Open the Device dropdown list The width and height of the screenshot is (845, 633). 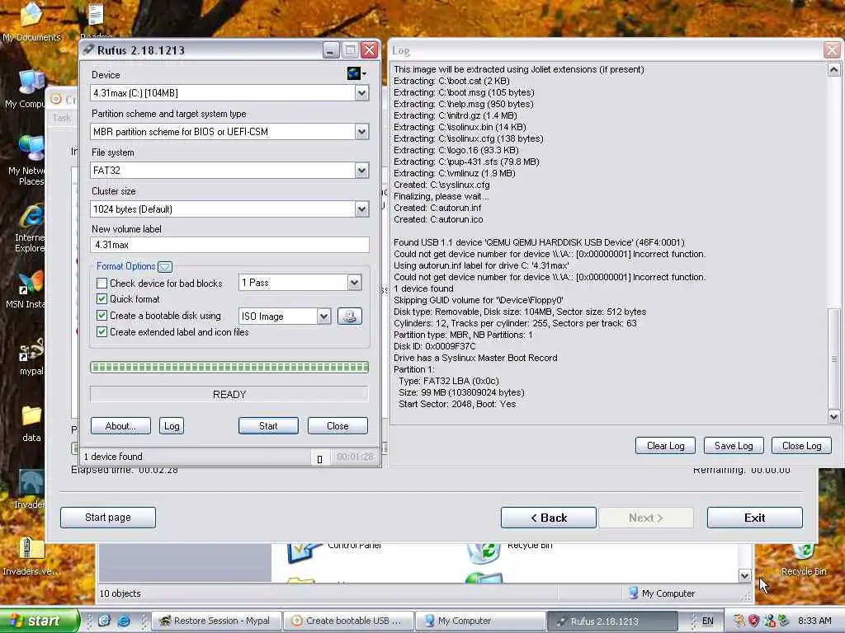coord(361,93)
